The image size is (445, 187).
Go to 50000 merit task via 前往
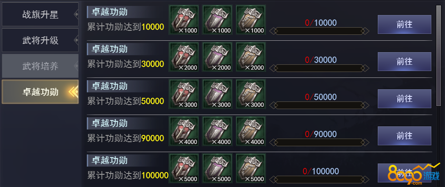pyautogui.click(x=404, y=98)
